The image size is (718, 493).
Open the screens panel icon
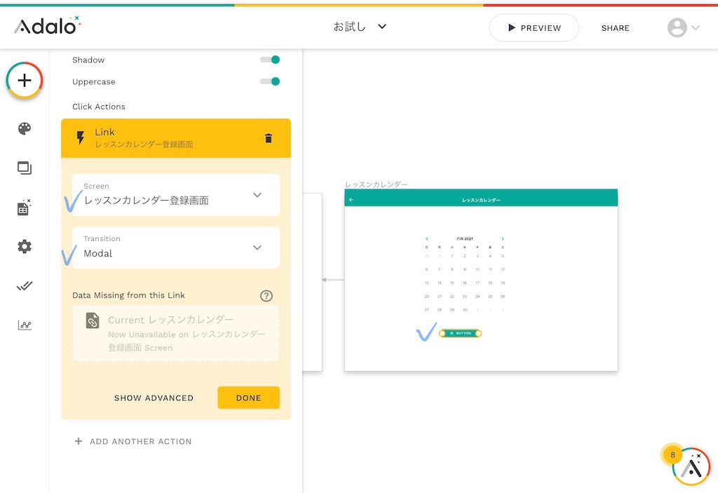pyautogui.click(x=25, y=168)
